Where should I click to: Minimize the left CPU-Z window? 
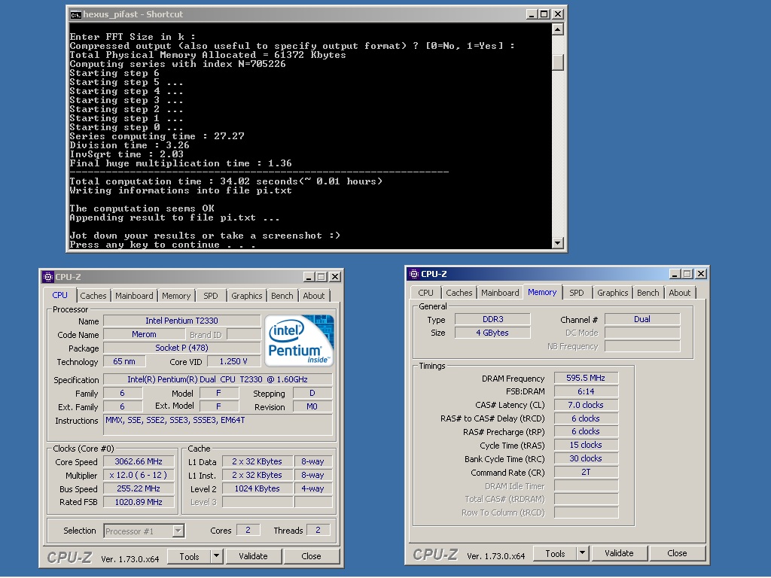click(x=308, y=277)
